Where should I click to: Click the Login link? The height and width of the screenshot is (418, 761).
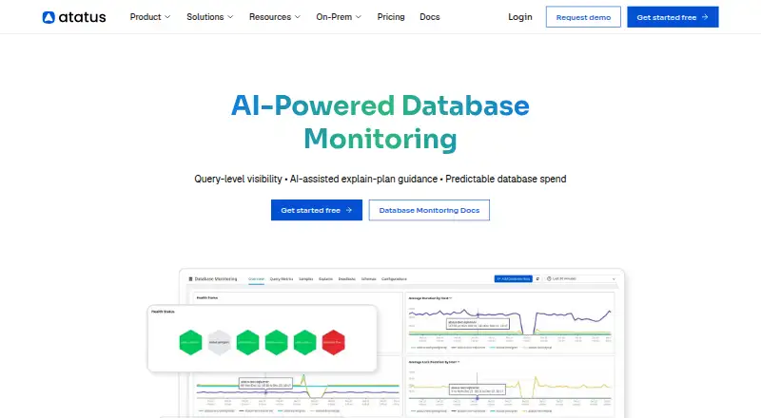point(519,17)
